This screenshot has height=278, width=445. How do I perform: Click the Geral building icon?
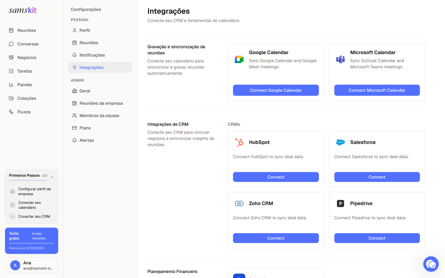[x=74, y=91]
